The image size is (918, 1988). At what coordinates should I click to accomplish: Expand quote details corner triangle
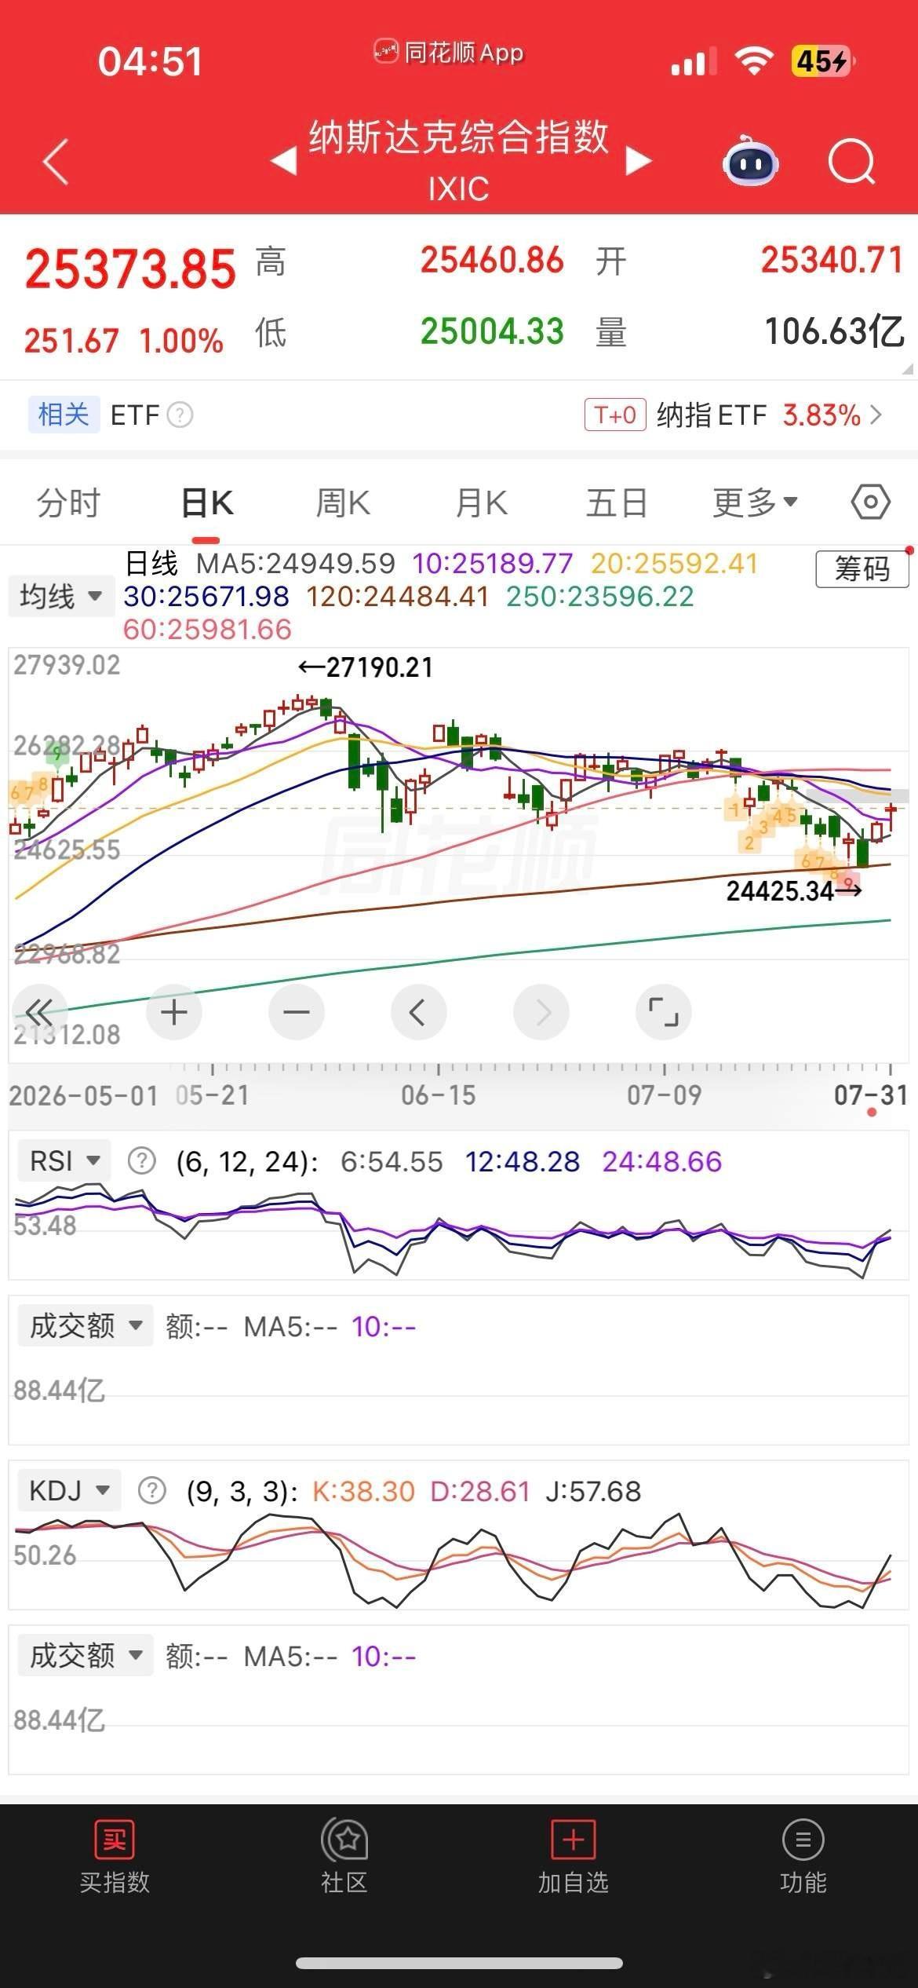coord(908,369)
